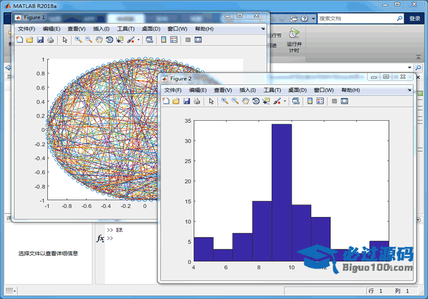
Task: Open 窗口(W) menu in Figure 1
Action: 177,29
